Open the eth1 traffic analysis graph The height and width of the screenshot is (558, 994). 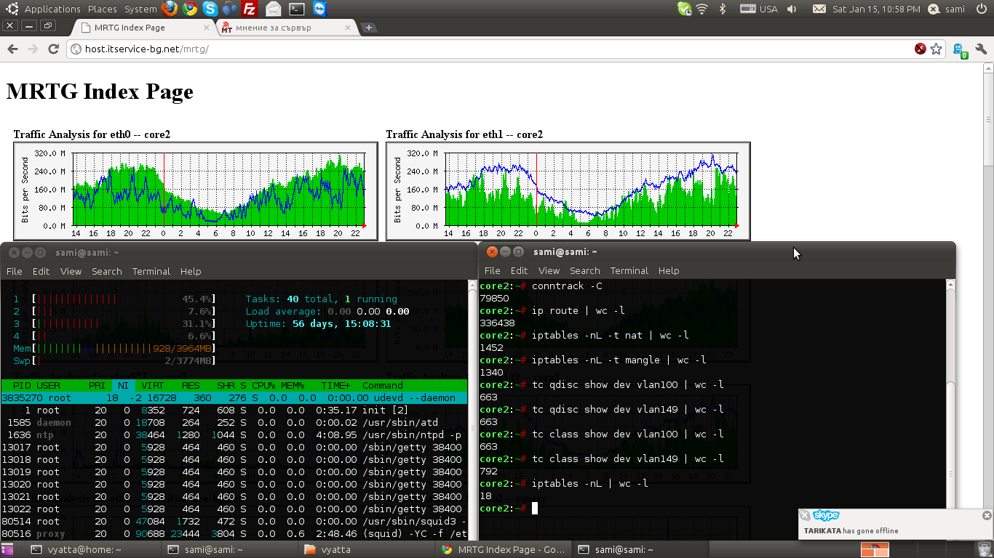tap(568, 191)
